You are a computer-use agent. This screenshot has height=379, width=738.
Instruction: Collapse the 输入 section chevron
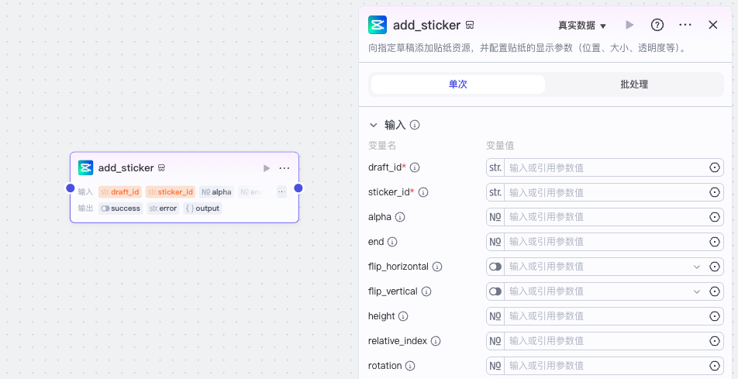[373, 126]
